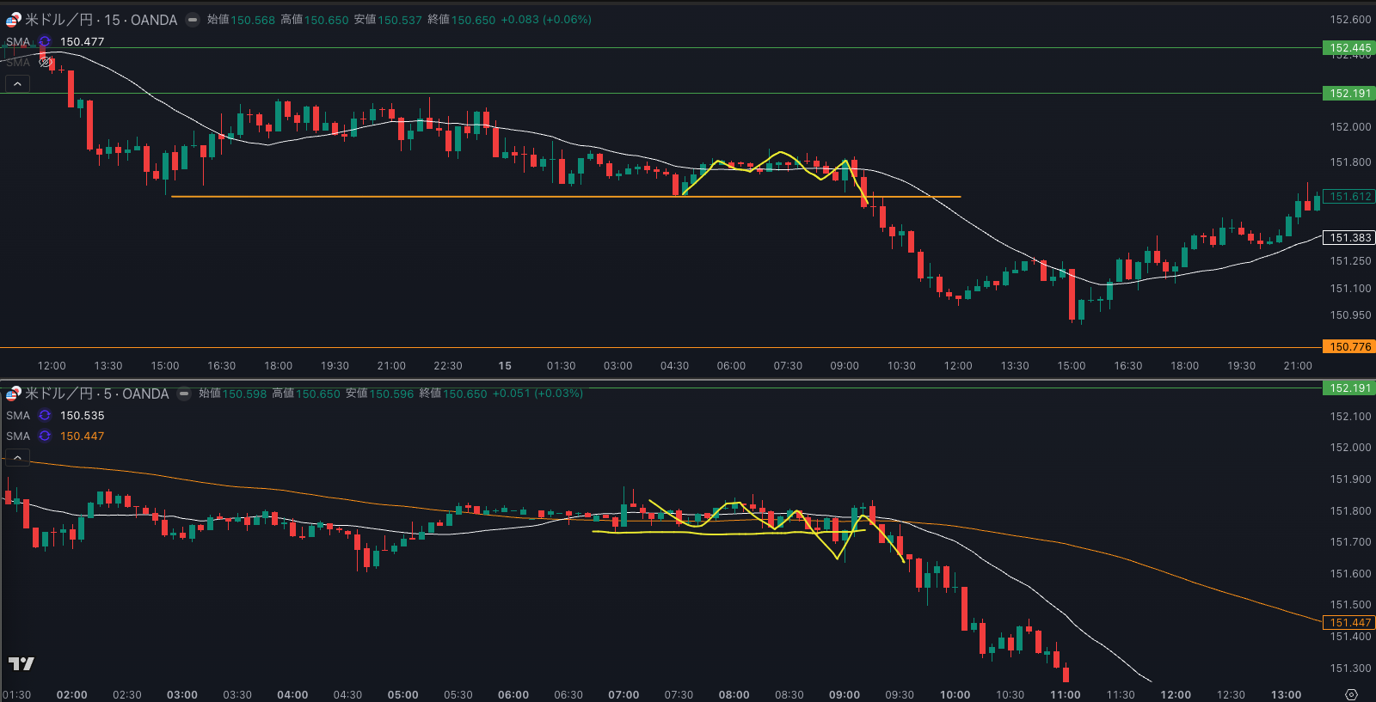Click the USD/JPY flag icon in lower chart
This screenshot has height=702, width=1376.
click(x=13, y=394)
